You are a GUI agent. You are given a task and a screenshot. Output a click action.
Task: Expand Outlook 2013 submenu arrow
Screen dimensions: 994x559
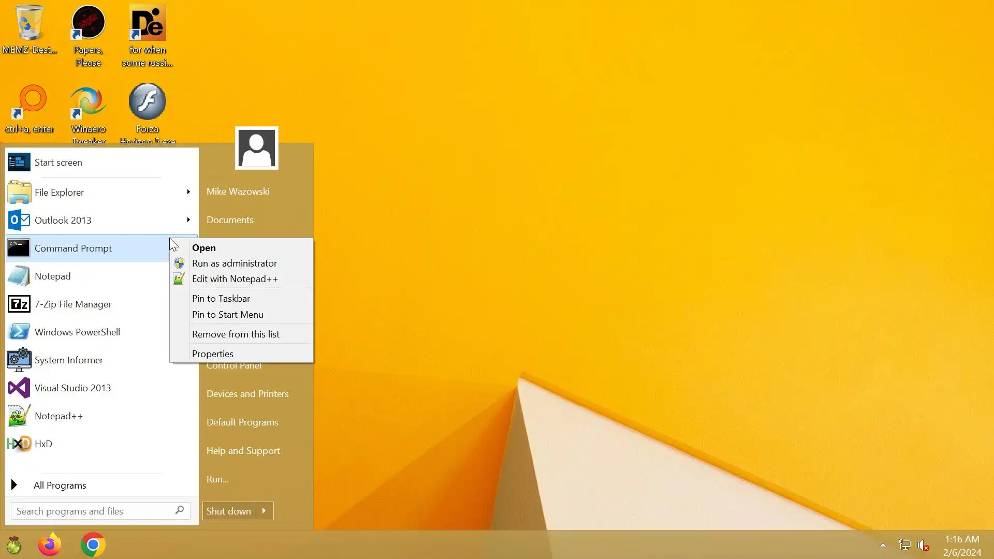click(188, 220)
